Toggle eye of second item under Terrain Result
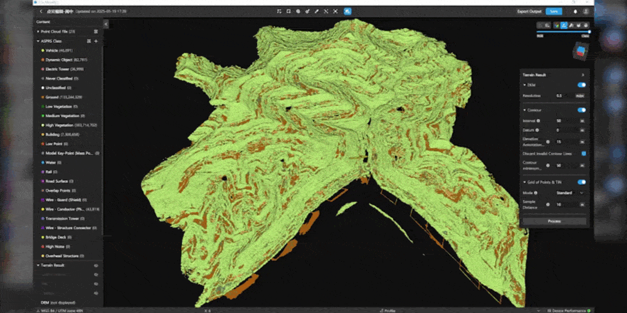Image resolution: width=627 pixels, height=313 pixels. [96, 284]
